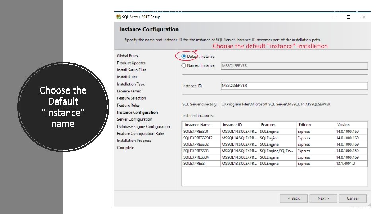Select the SQLEXPRESS instance name cell
This screenshot has width=382, height=214.
coord(201,164)
